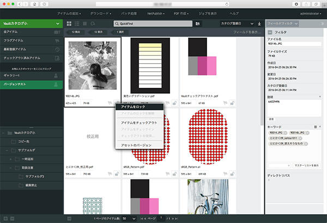Image resolution: width=327 pixels, height=223 pixels.
Task: Click the lock icon on sRGB_Pattern.pdf
Action: 174,173
